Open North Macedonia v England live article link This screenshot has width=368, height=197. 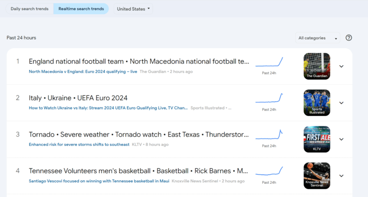point(83,72)
